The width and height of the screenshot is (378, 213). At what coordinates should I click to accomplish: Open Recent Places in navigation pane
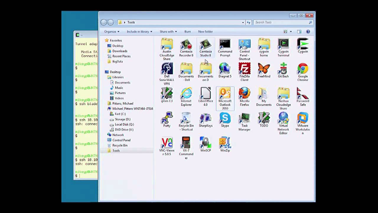[x=121, y=56]
